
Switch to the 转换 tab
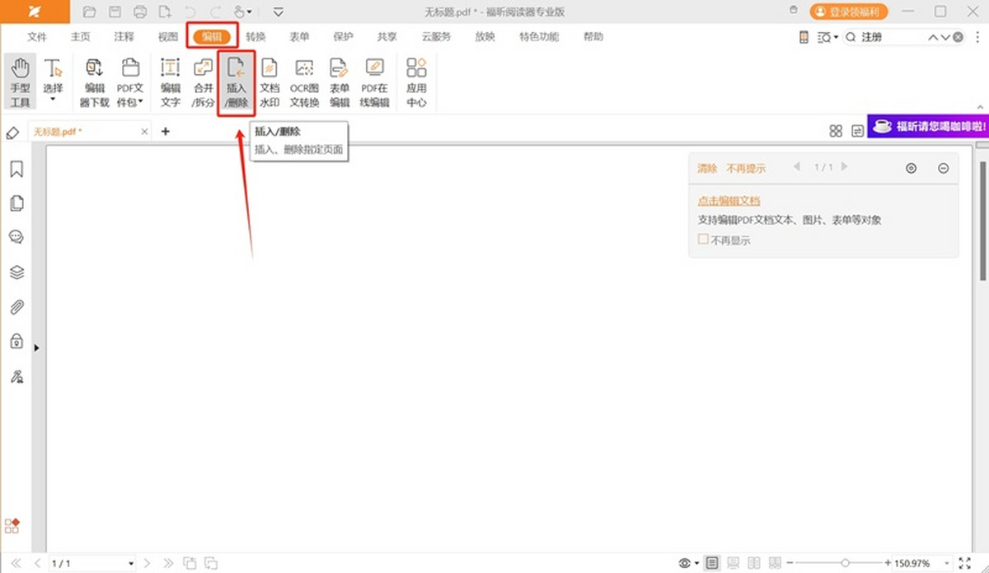(255, 37)
